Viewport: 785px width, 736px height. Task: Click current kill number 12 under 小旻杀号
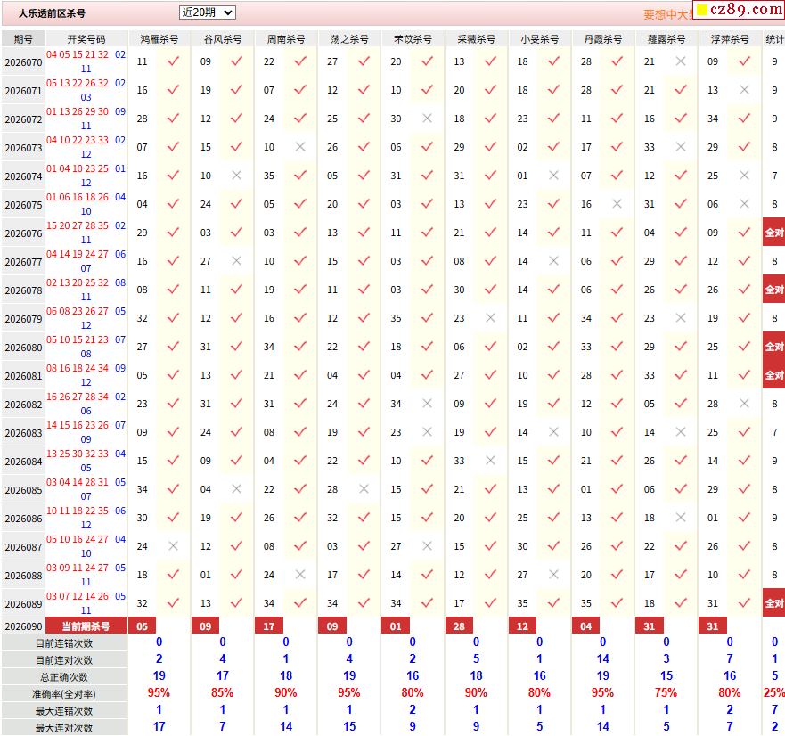(x=522, y=626)
